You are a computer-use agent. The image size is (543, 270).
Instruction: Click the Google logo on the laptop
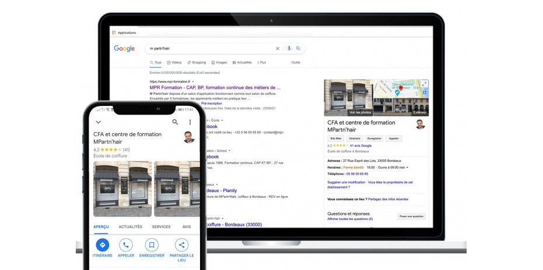click(x=124, y=49)
